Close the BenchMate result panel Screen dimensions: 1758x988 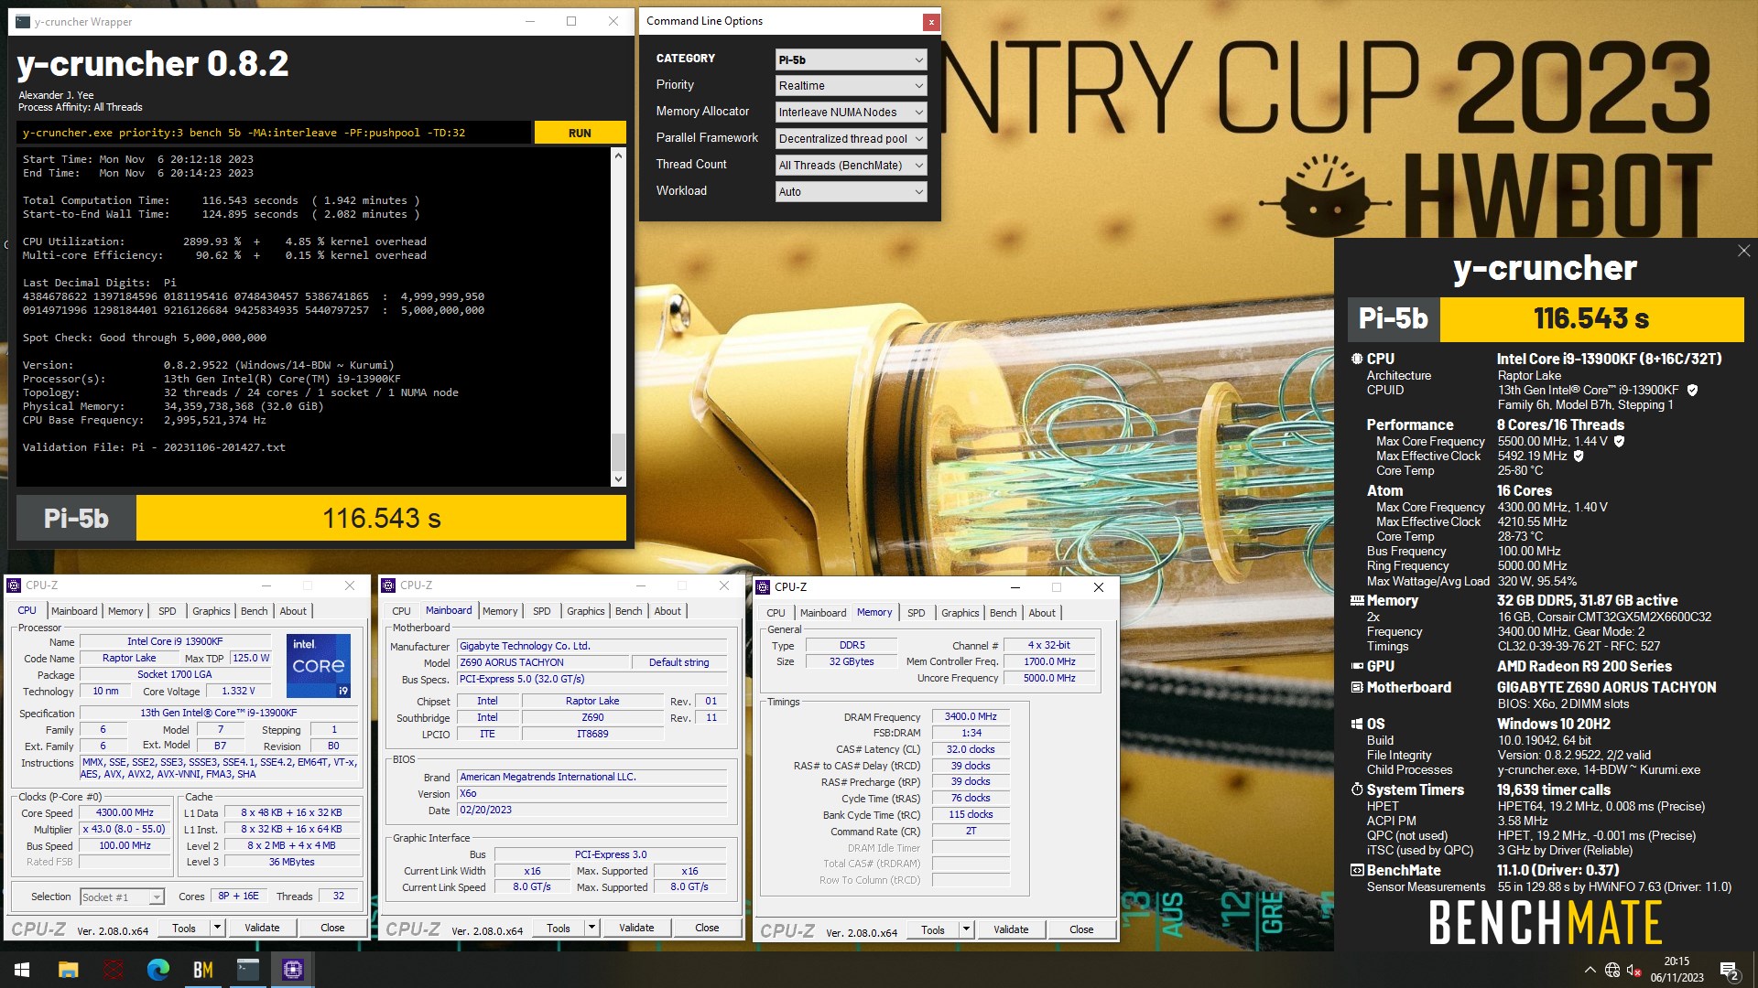coord(1743,251)
